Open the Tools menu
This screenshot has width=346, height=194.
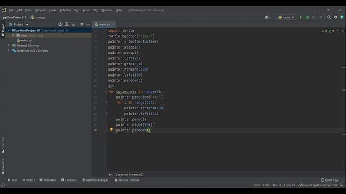pos(86,10)
